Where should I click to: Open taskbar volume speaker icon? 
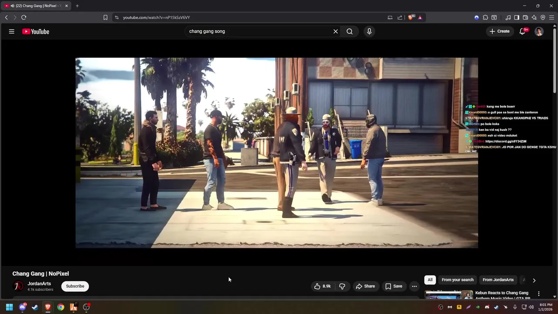531,307
